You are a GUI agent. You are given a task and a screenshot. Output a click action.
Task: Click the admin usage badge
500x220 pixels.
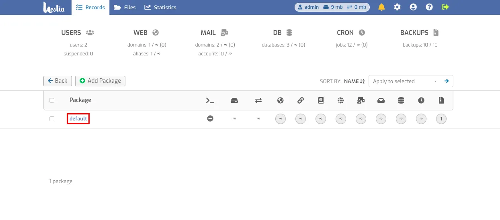pyautogui.click(x=332, y=7)
